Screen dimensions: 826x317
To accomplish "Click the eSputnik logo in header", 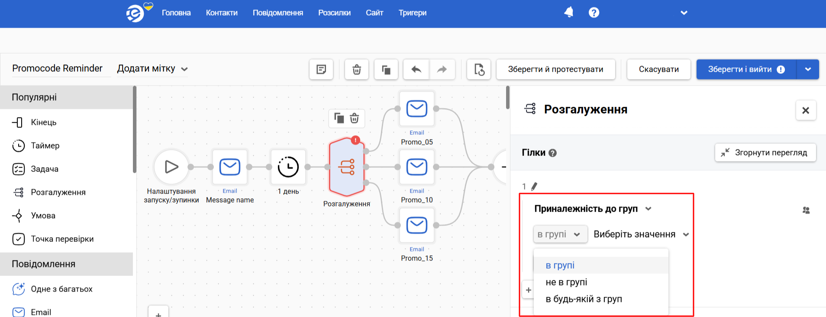I will click(x=136, y=14).
